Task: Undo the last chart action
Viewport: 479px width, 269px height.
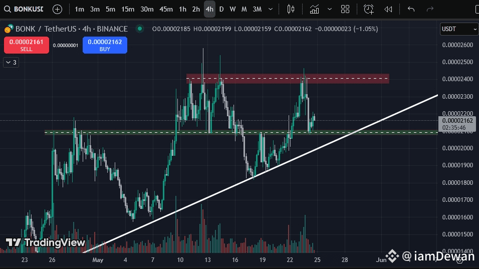Action: tap(411, 9)
